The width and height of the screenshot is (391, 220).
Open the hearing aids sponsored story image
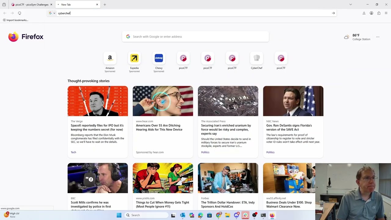(x=163, y=101)
